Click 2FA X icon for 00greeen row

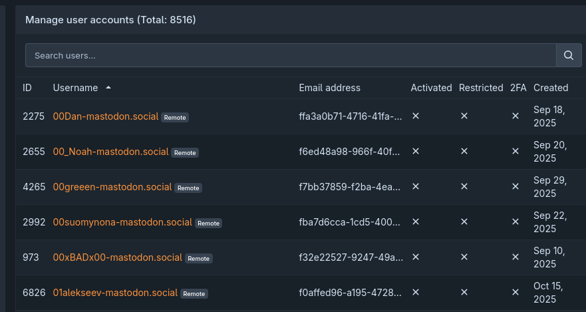(515, 186)
